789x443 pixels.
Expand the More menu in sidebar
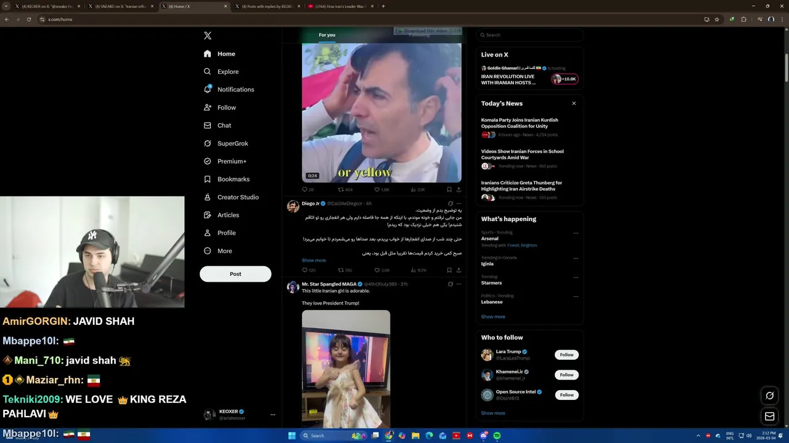(x=218, y=251)
